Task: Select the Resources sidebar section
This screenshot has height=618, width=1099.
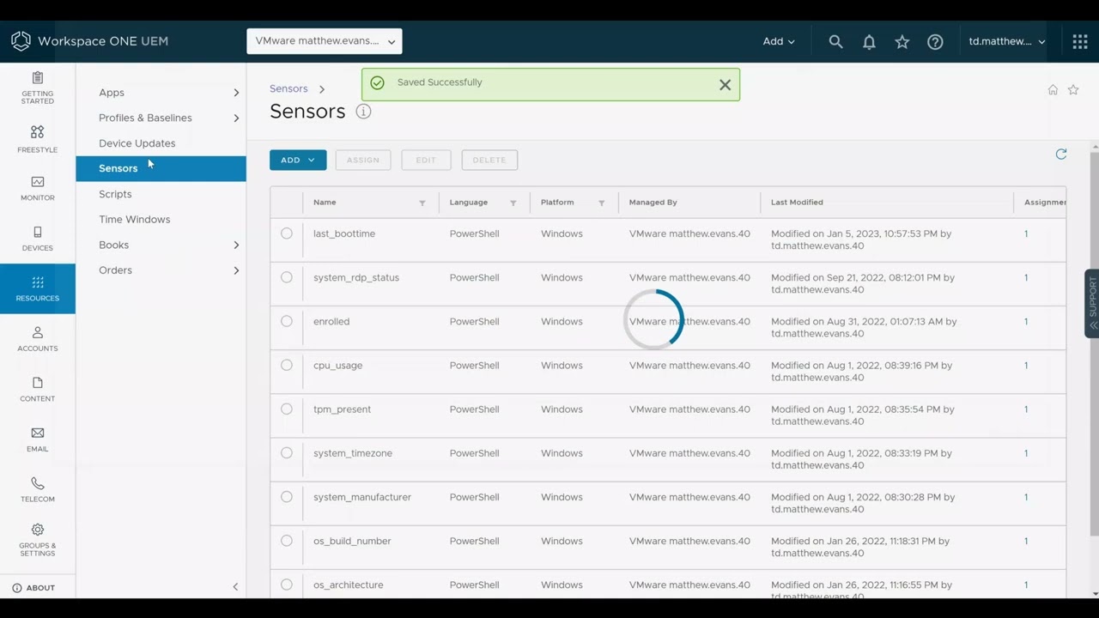Action: coord(38,288)
